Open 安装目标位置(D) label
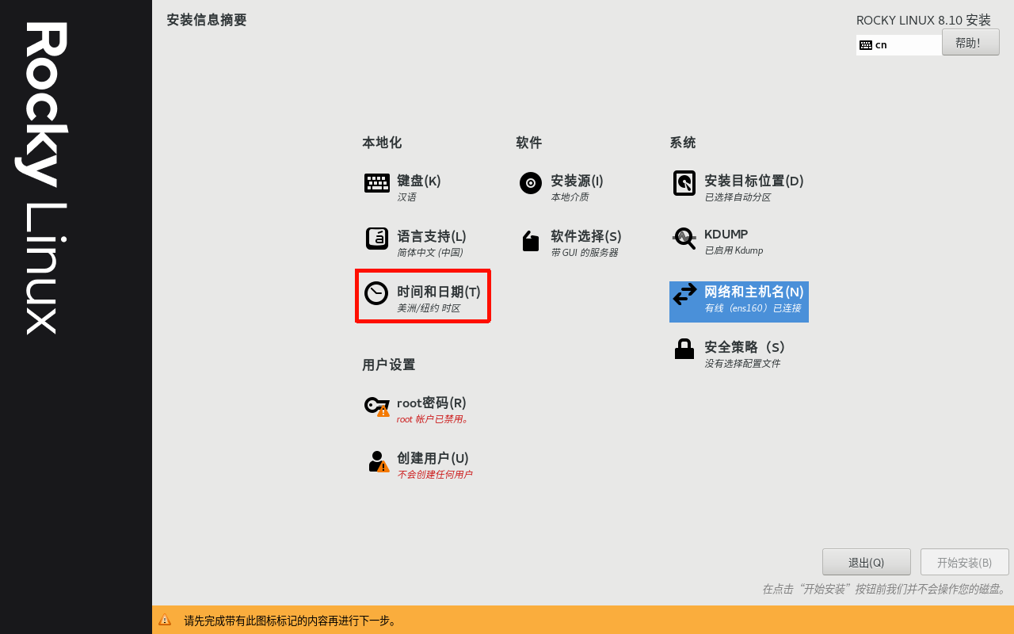 [754, 181]
